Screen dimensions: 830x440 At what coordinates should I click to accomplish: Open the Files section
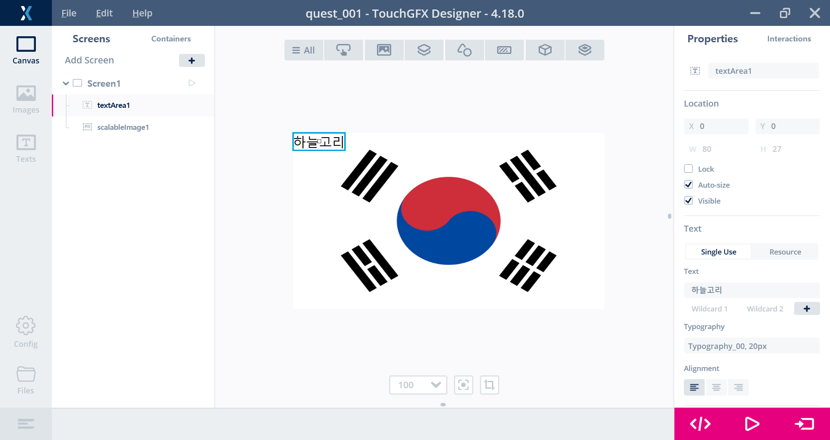click(26, 380)
